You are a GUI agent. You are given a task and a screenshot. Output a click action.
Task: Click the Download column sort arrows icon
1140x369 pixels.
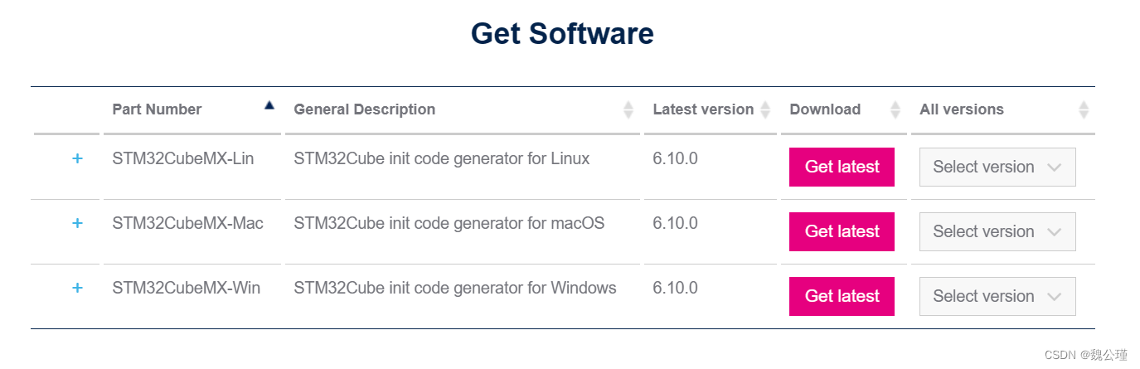(895, 109)
